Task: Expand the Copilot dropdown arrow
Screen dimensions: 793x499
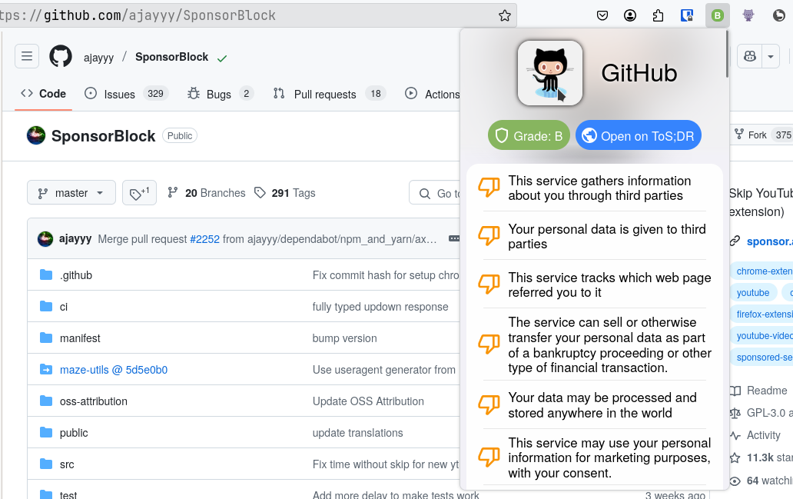Action: pyautogui.click(x=771, y=55)
